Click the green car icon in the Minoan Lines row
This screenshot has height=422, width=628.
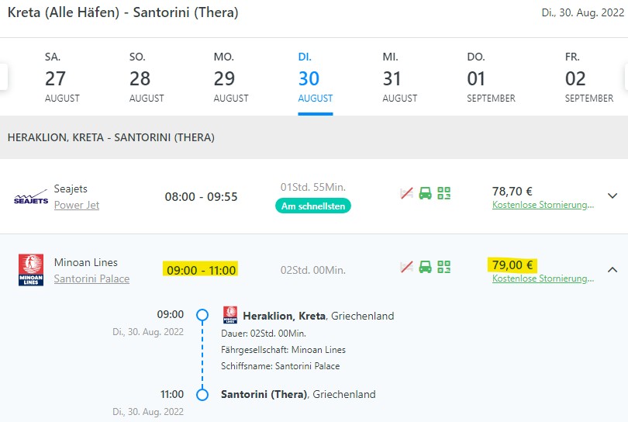(425, 267)
